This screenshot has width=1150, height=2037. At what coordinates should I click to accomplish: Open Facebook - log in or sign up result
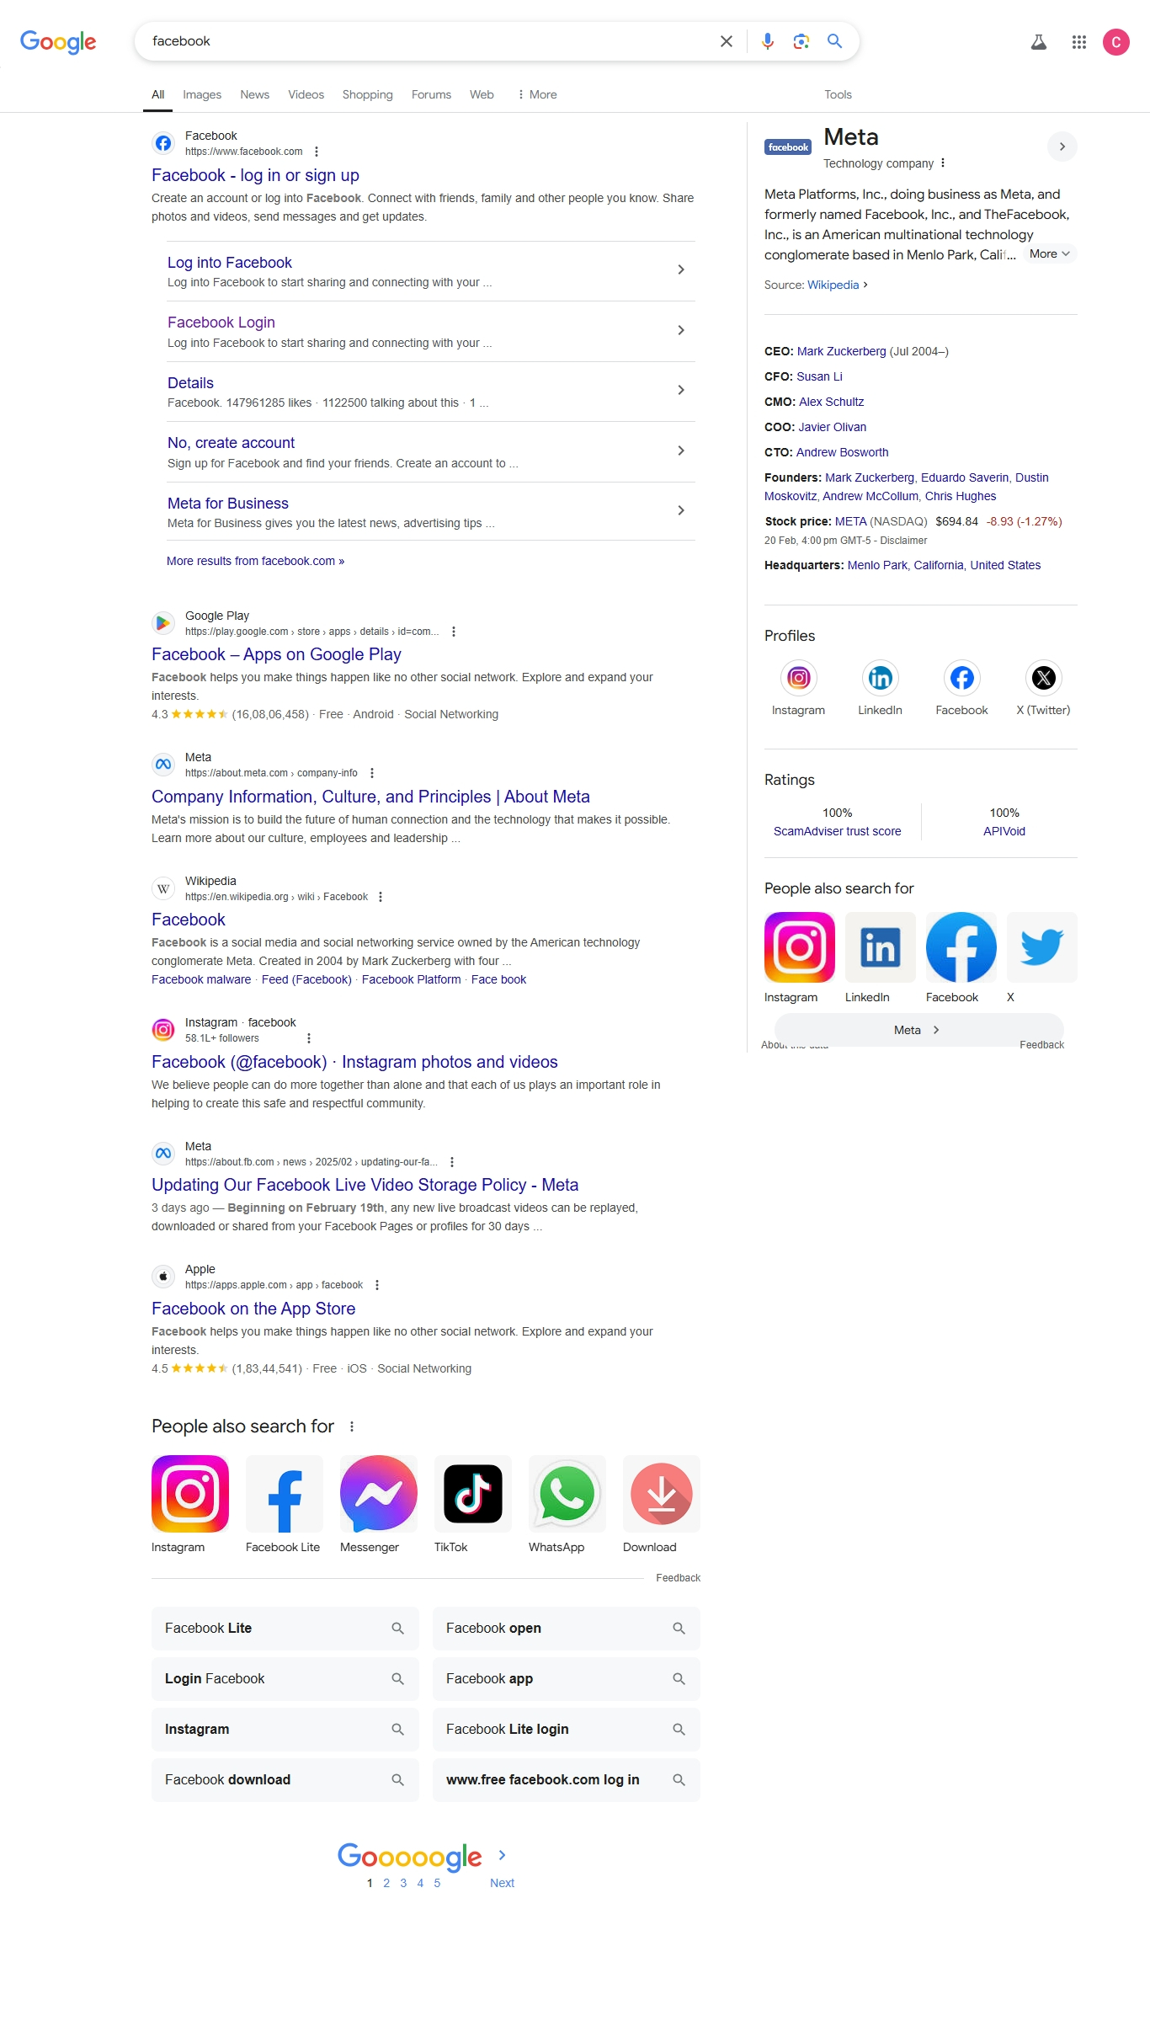[x=255, y=175]
